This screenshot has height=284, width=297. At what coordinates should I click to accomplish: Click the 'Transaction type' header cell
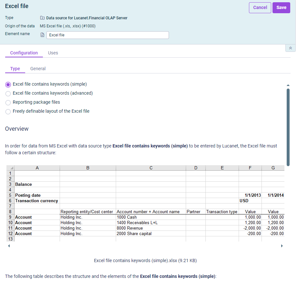(x=222, y=212)
